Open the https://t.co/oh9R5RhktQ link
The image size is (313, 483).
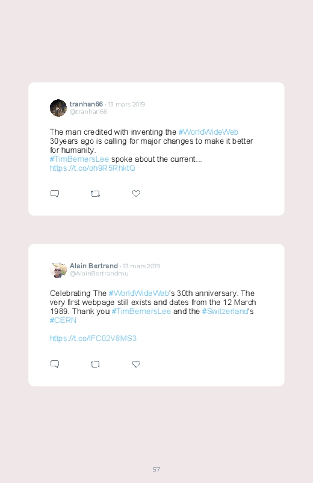[93, 168]
